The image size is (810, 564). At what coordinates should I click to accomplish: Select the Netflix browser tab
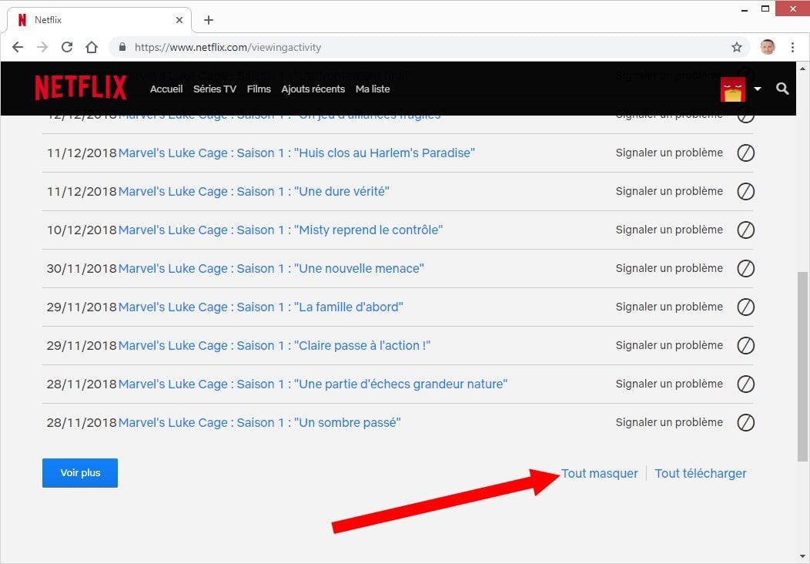pyautogui.click(x=99, y=20)
